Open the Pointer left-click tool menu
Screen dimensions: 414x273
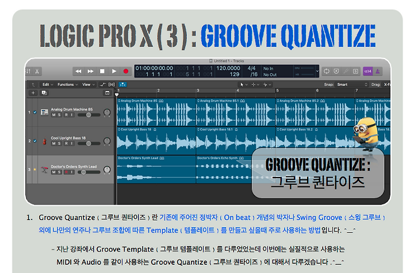243,84
